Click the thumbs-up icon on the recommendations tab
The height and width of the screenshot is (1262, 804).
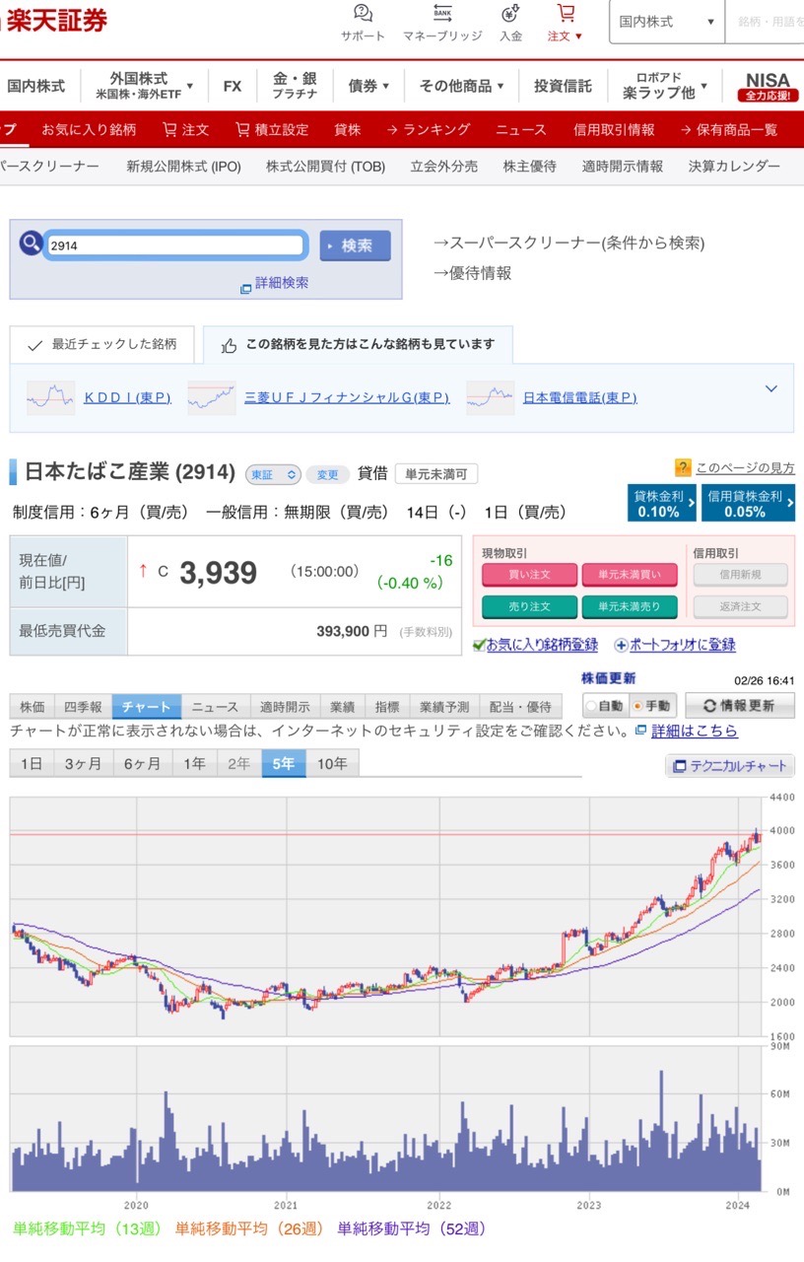(x=230, y=345)
